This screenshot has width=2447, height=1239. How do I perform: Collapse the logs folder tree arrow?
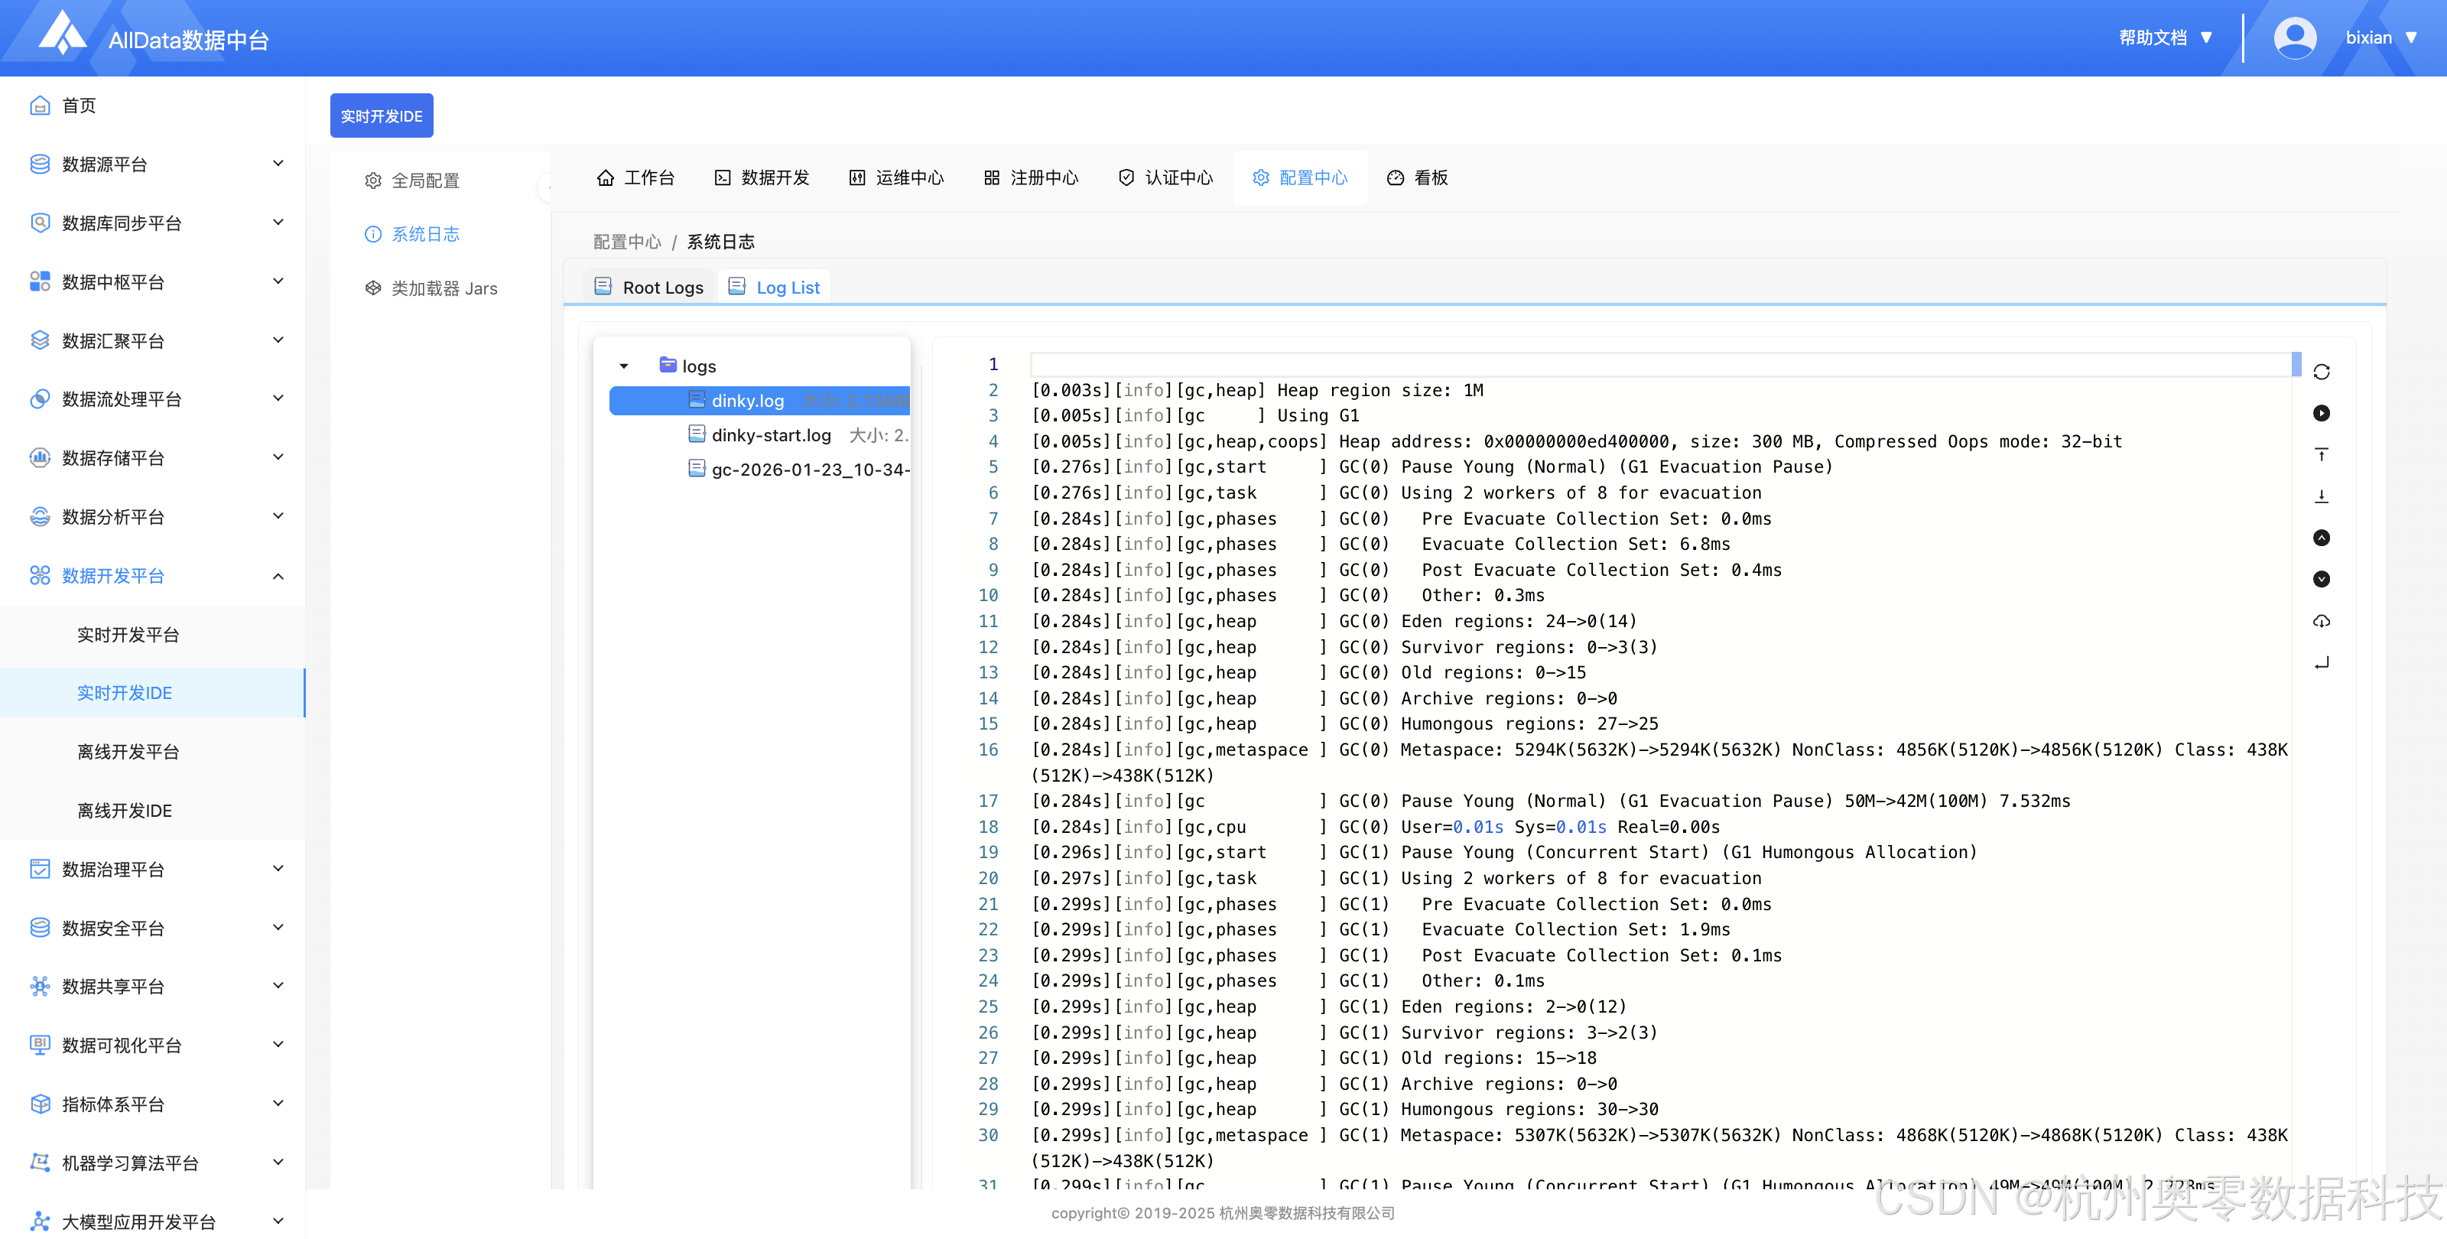tap(624, 366)
